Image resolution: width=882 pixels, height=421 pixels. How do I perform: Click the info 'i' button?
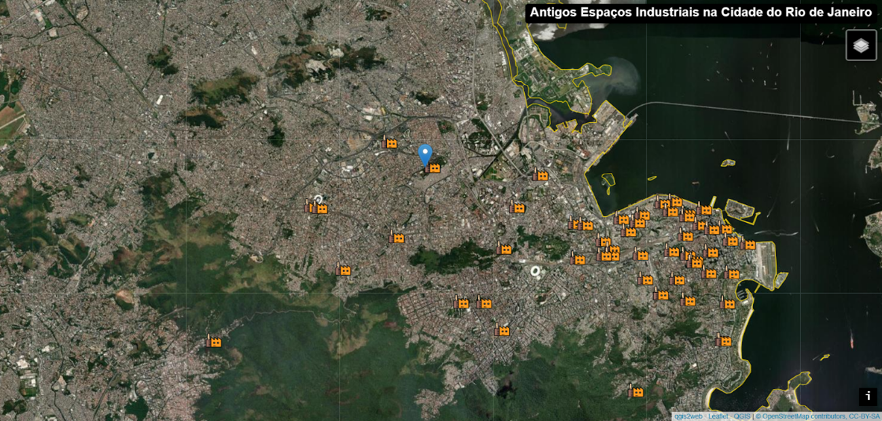[868, 397]
